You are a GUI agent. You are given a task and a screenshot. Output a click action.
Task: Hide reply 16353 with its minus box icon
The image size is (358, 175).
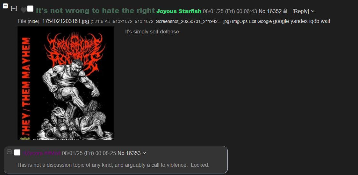click(x=9, y=152)
